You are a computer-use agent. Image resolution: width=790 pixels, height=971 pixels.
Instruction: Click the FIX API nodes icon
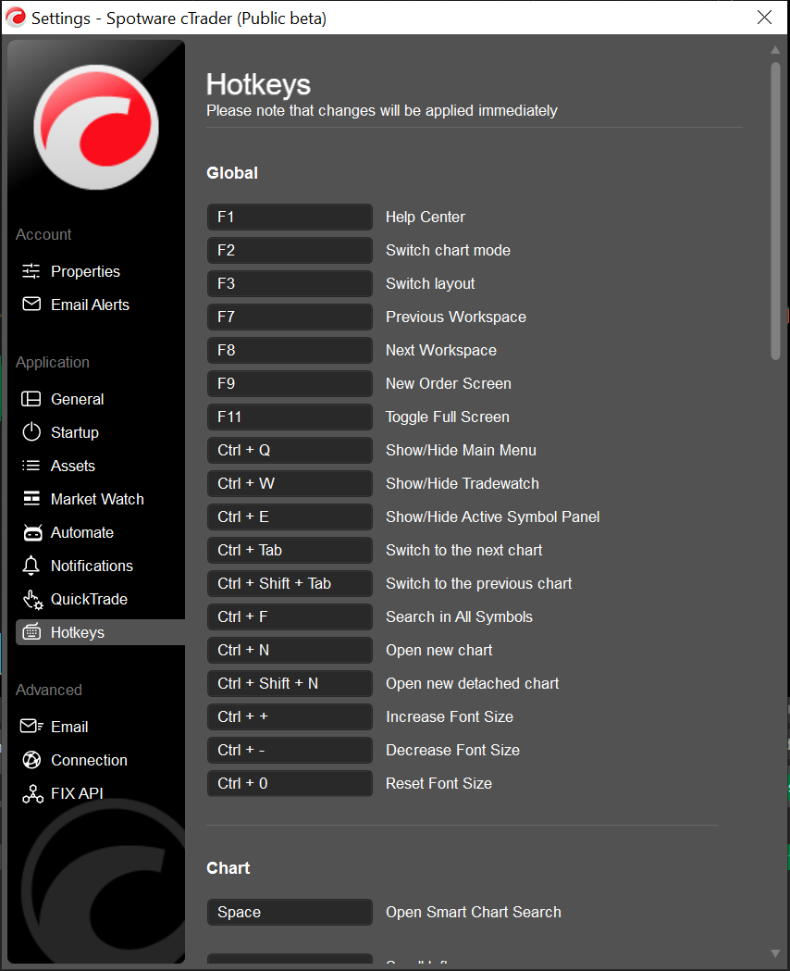click(x=31, y=793)
